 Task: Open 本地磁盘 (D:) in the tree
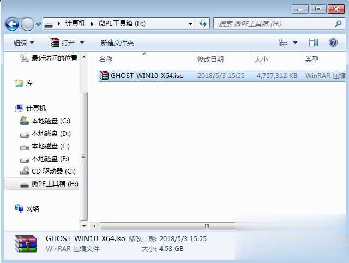click(51, 134)
